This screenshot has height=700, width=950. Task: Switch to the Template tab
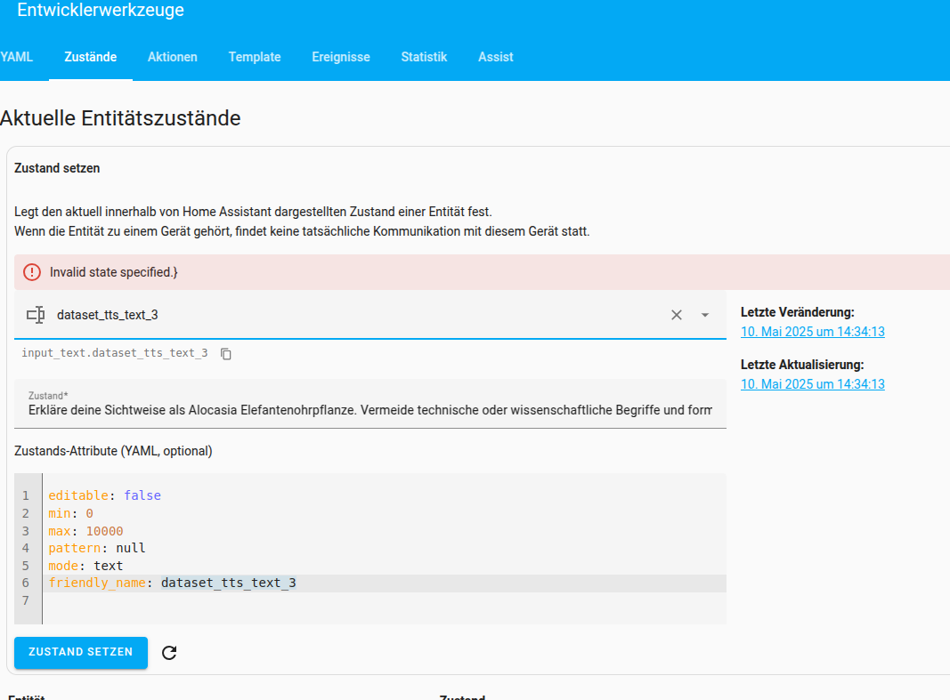coord(254,57)
